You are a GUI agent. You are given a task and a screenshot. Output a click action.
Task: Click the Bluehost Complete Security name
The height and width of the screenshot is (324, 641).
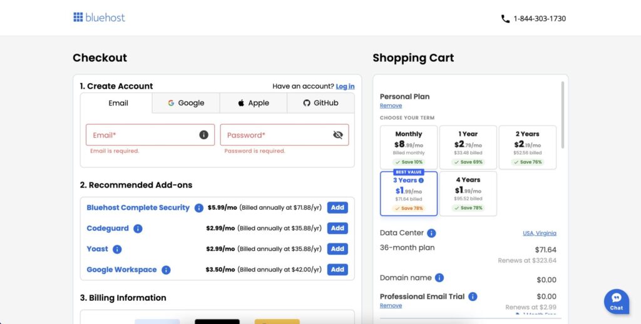pos(138,207)
